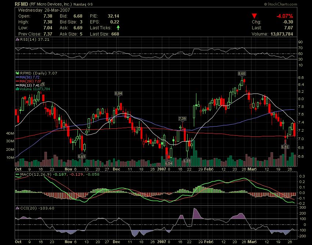Click the icon beside CCI(20) label

click(18, 208)
